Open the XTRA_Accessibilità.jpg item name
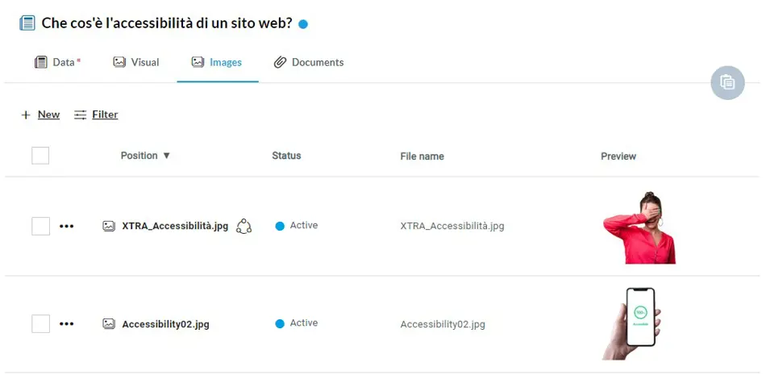This screenshot has width=766, height=379. click(175, 226)
